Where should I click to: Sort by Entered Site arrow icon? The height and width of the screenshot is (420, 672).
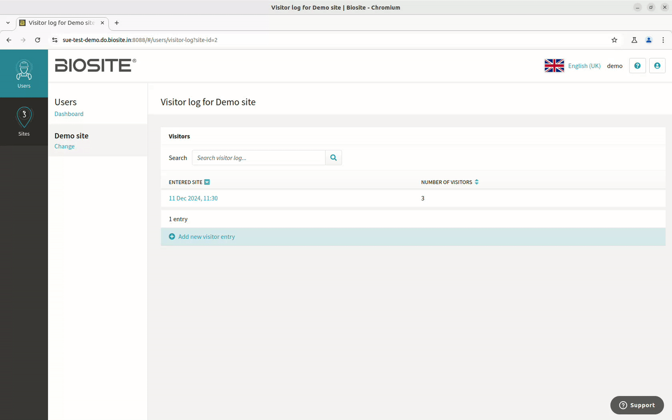click(x=207, y=182)
